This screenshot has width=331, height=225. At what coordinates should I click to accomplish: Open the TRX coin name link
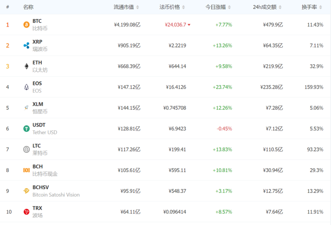38,208
